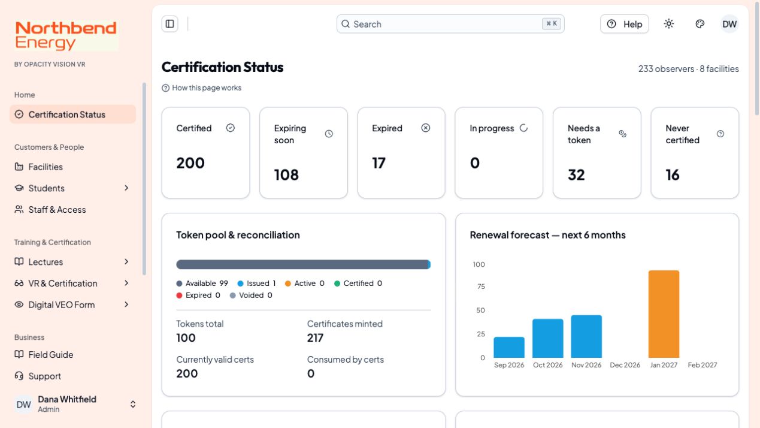The width and height of the screenshot is (760, 428).
Task: Click the token pool progress bar
Action: click(x=304, y=264)
